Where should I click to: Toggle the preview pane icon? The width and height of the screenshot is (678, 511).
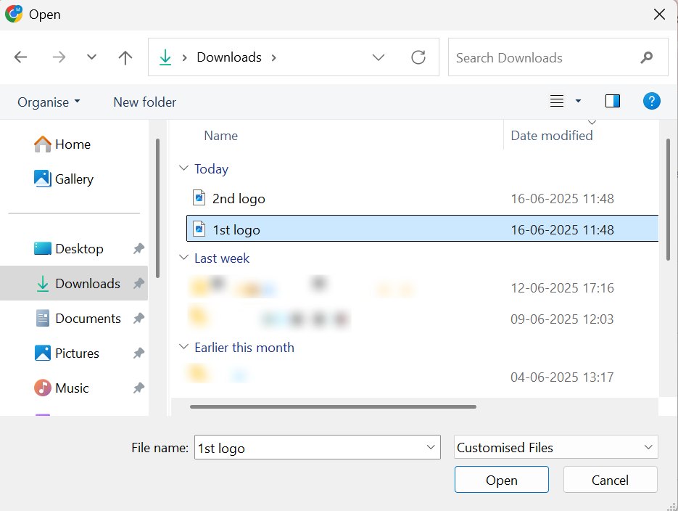click(613, 102)
